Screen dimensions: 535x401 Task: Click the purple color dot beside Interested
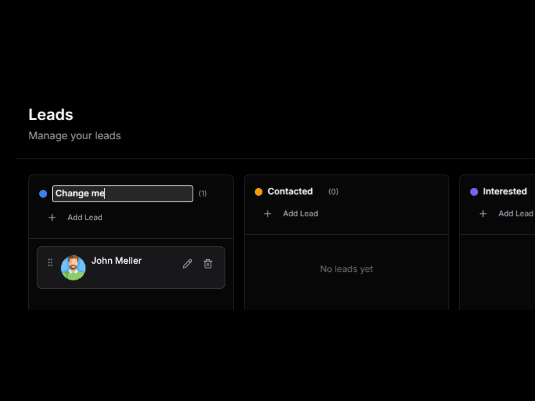pos(474,191)
